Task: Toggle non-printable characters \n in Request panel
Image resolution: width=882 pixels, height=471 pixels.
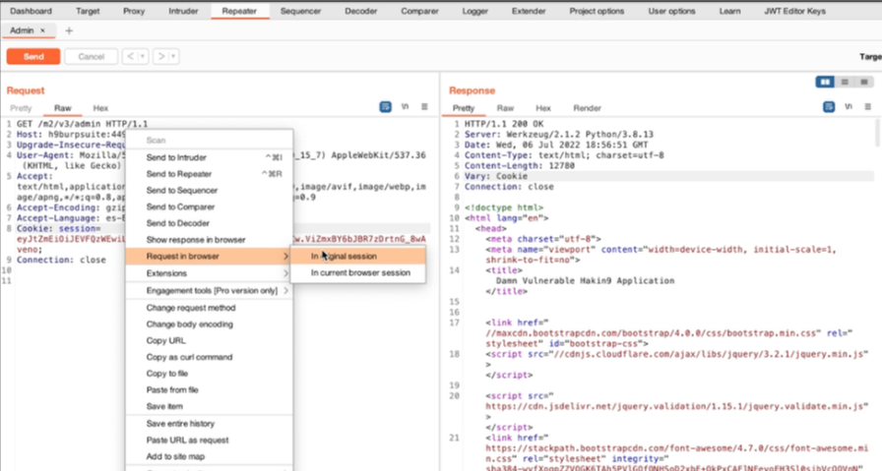Action: 405,107
